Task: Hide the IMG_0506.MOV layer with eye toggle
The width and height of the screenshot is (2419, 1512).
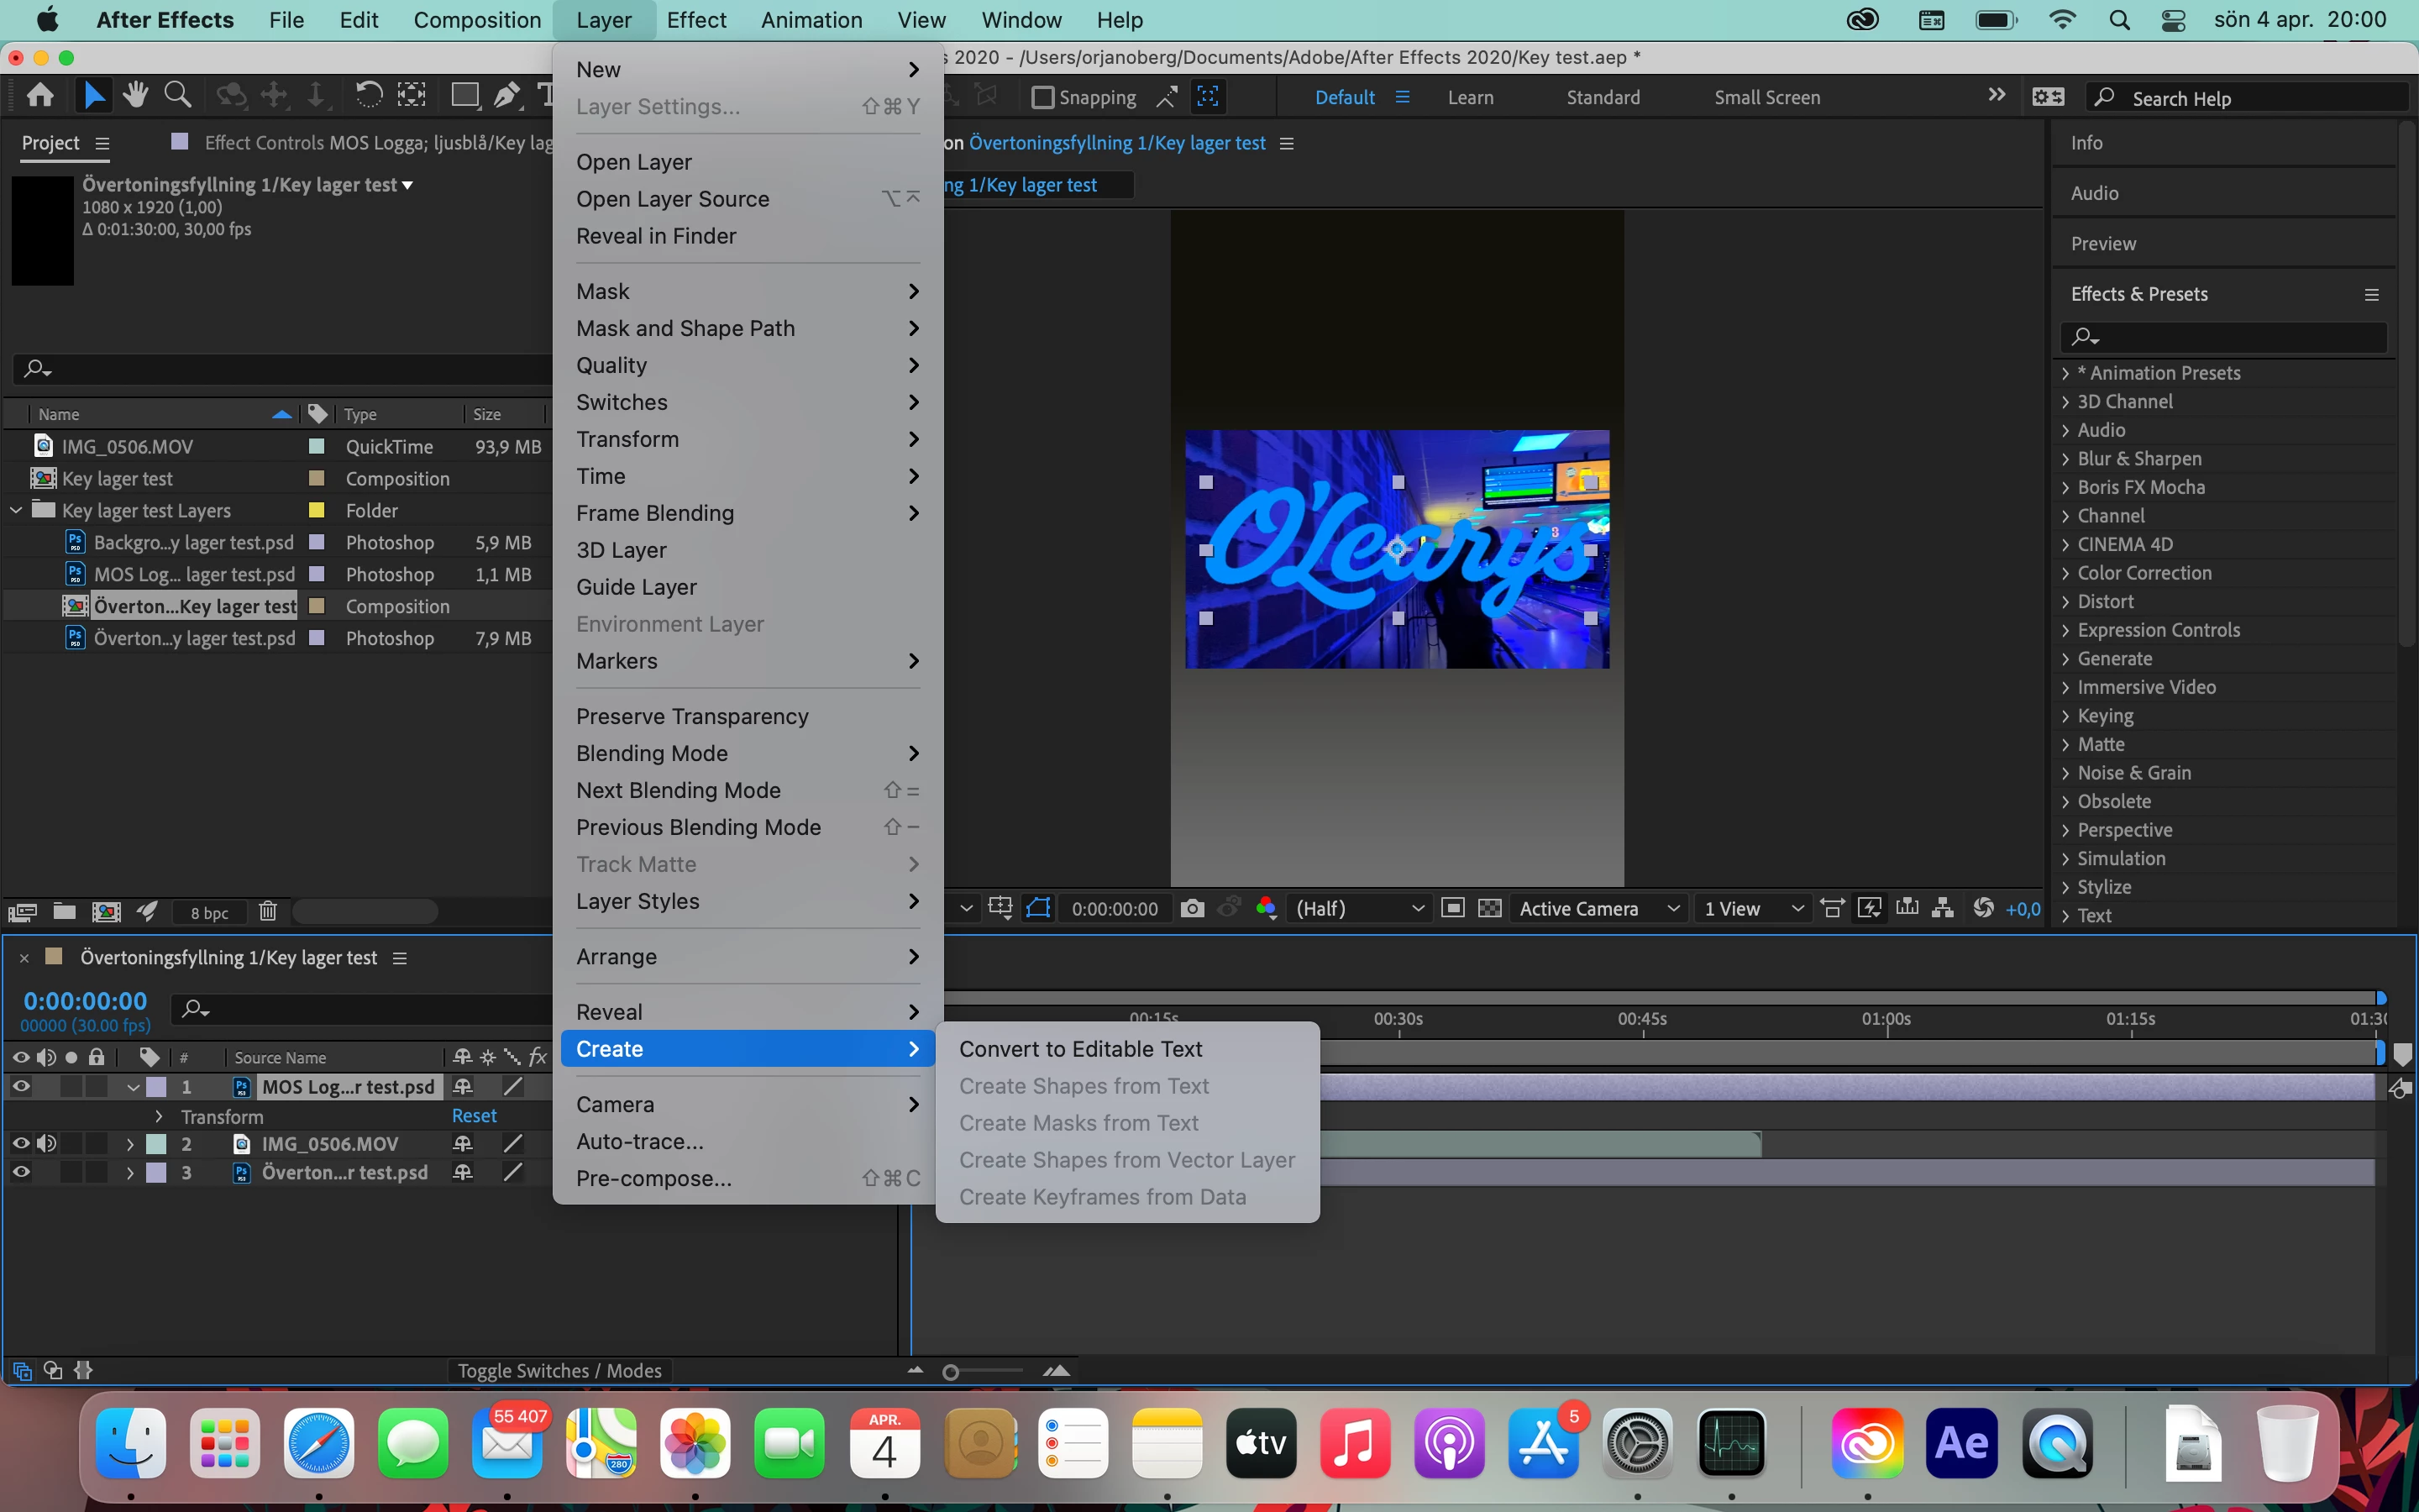Action: pos(21,1143)
